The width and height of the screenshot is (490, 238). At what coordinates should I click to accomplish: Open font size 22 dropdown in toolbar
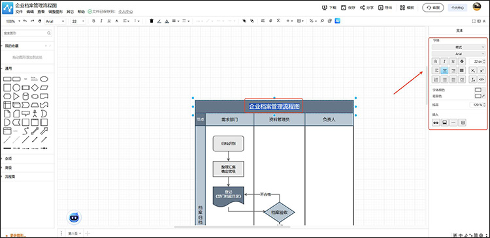[78, 22]
